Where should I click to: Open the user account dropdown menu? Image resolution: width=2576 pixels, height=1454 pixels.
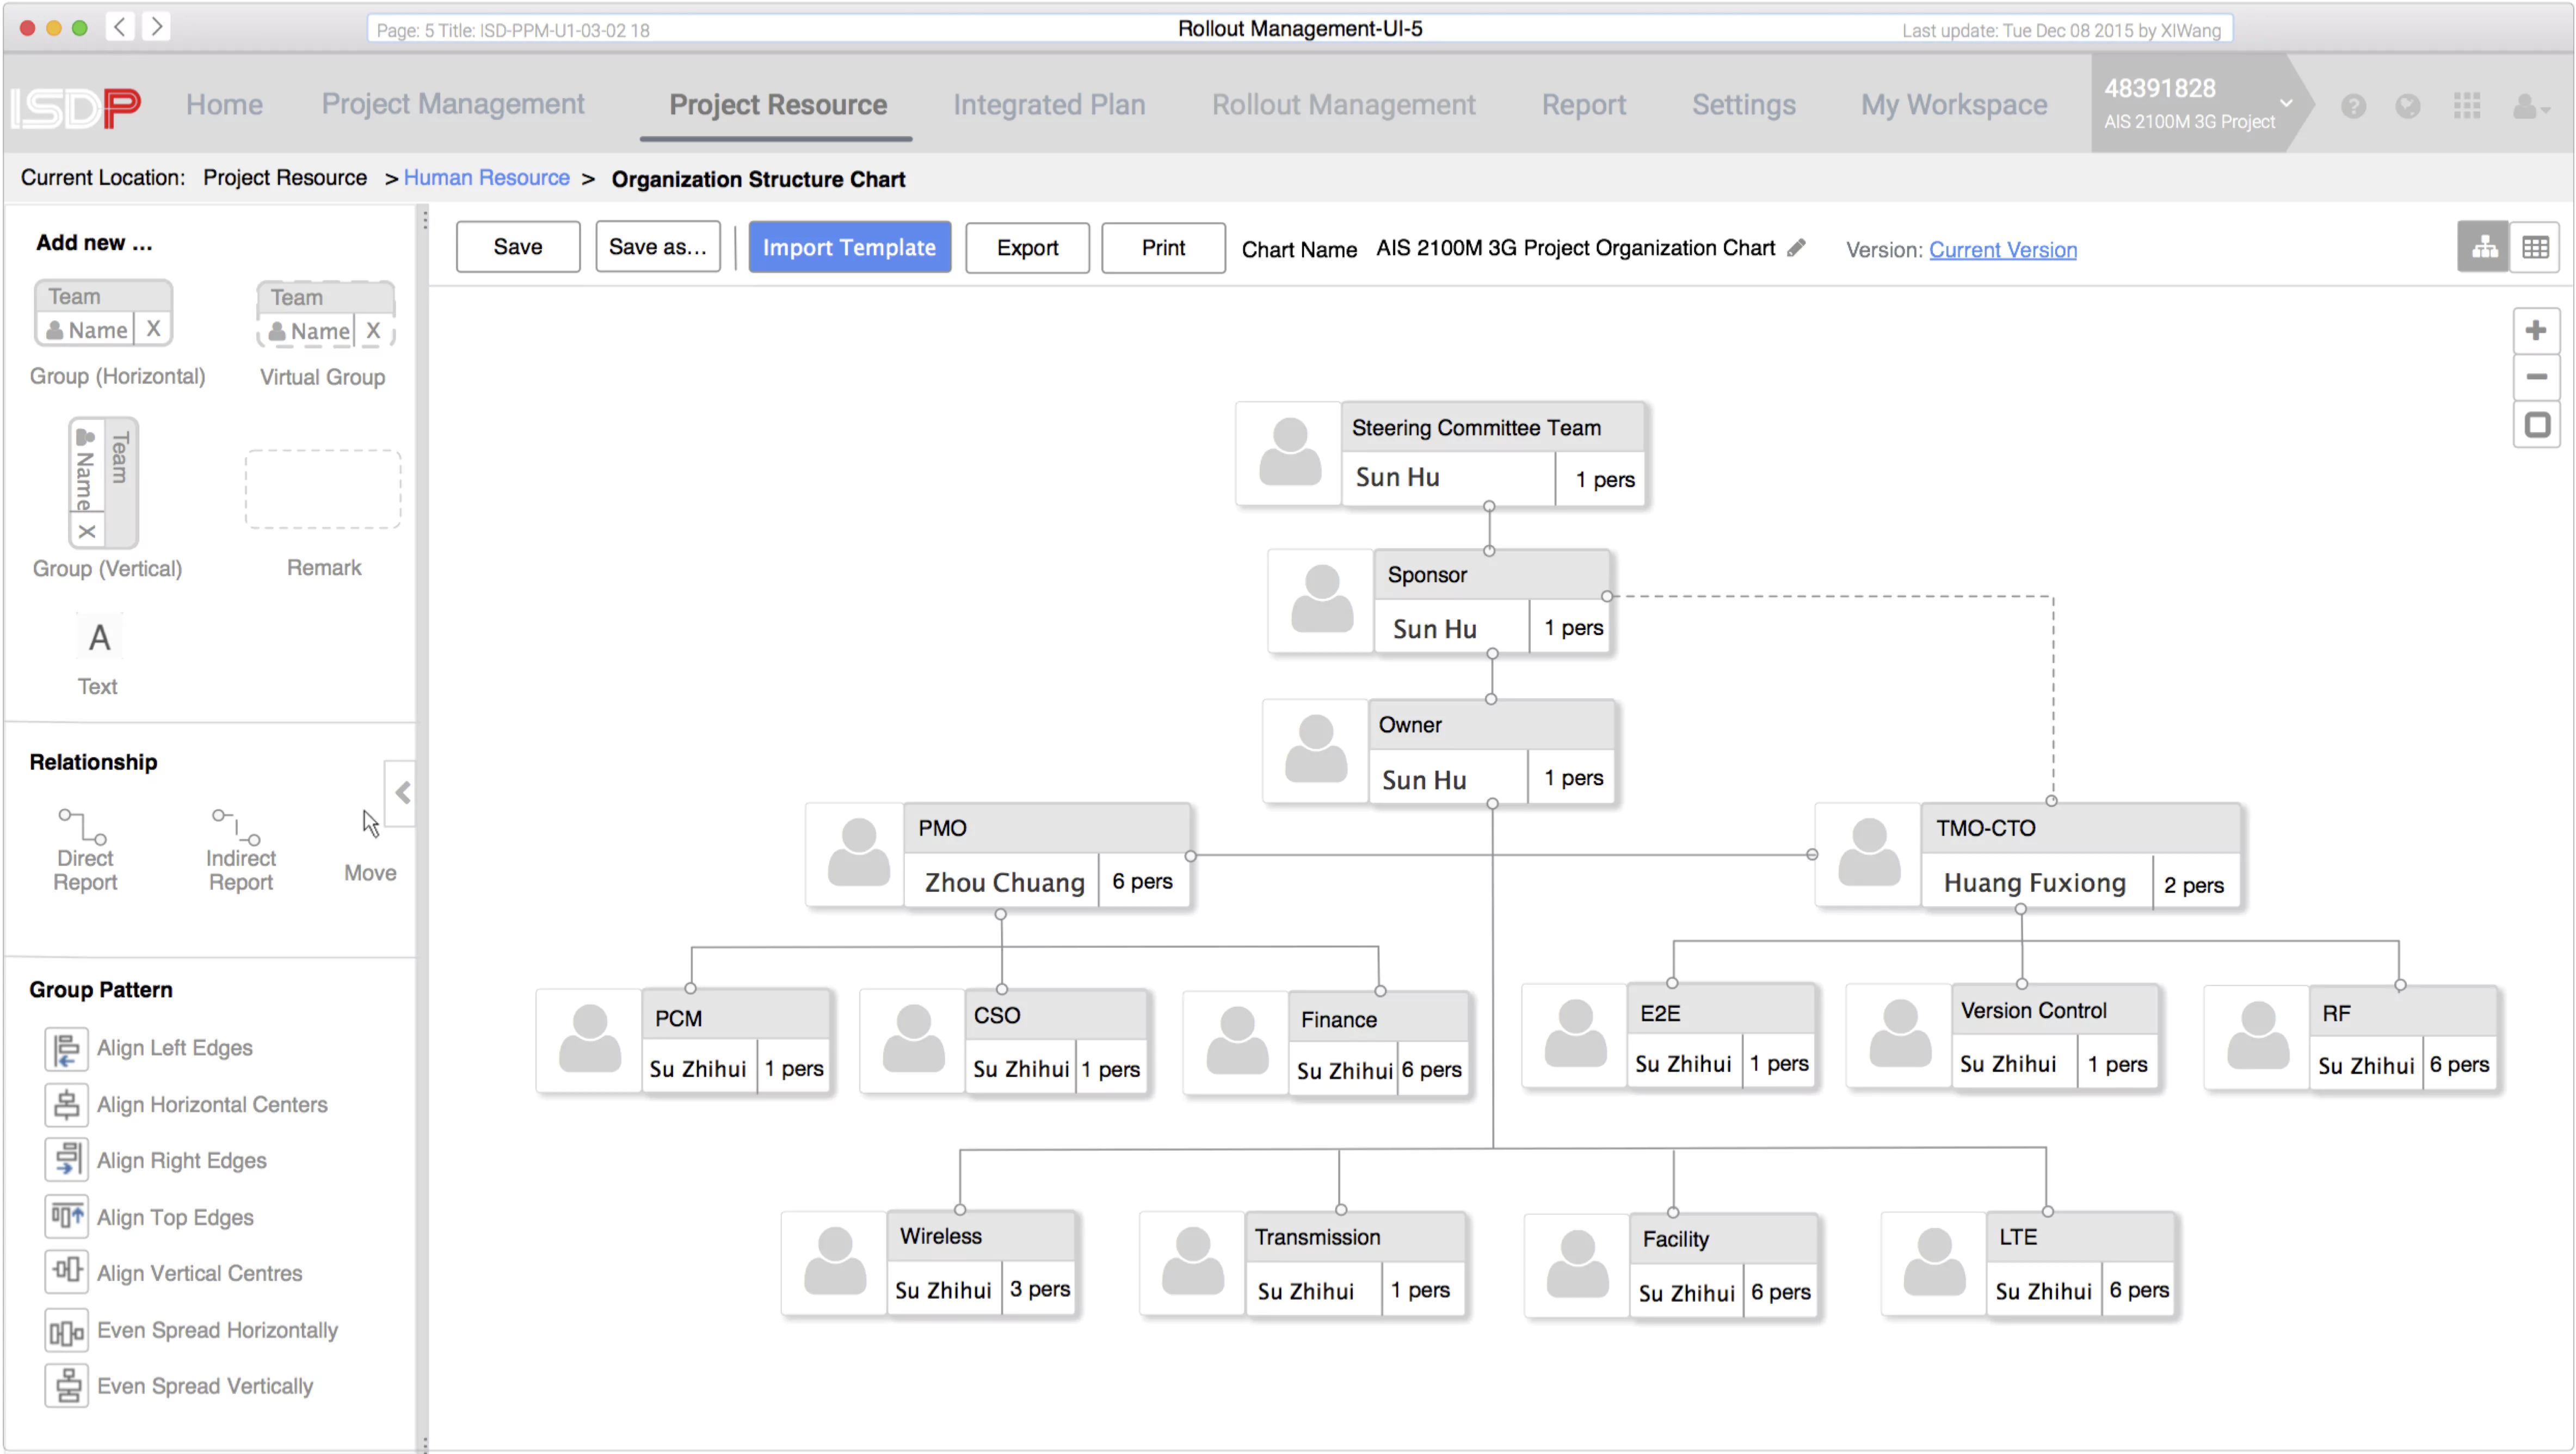point(2530,105)
